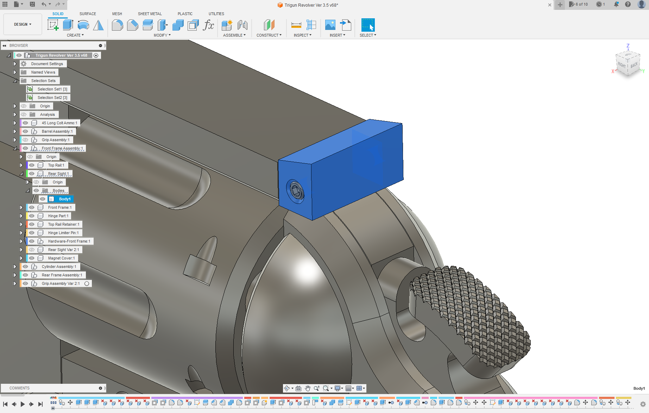Click the Create Sketch tool icon
This screenshot has height=413, width=649.
pos(53,25)
